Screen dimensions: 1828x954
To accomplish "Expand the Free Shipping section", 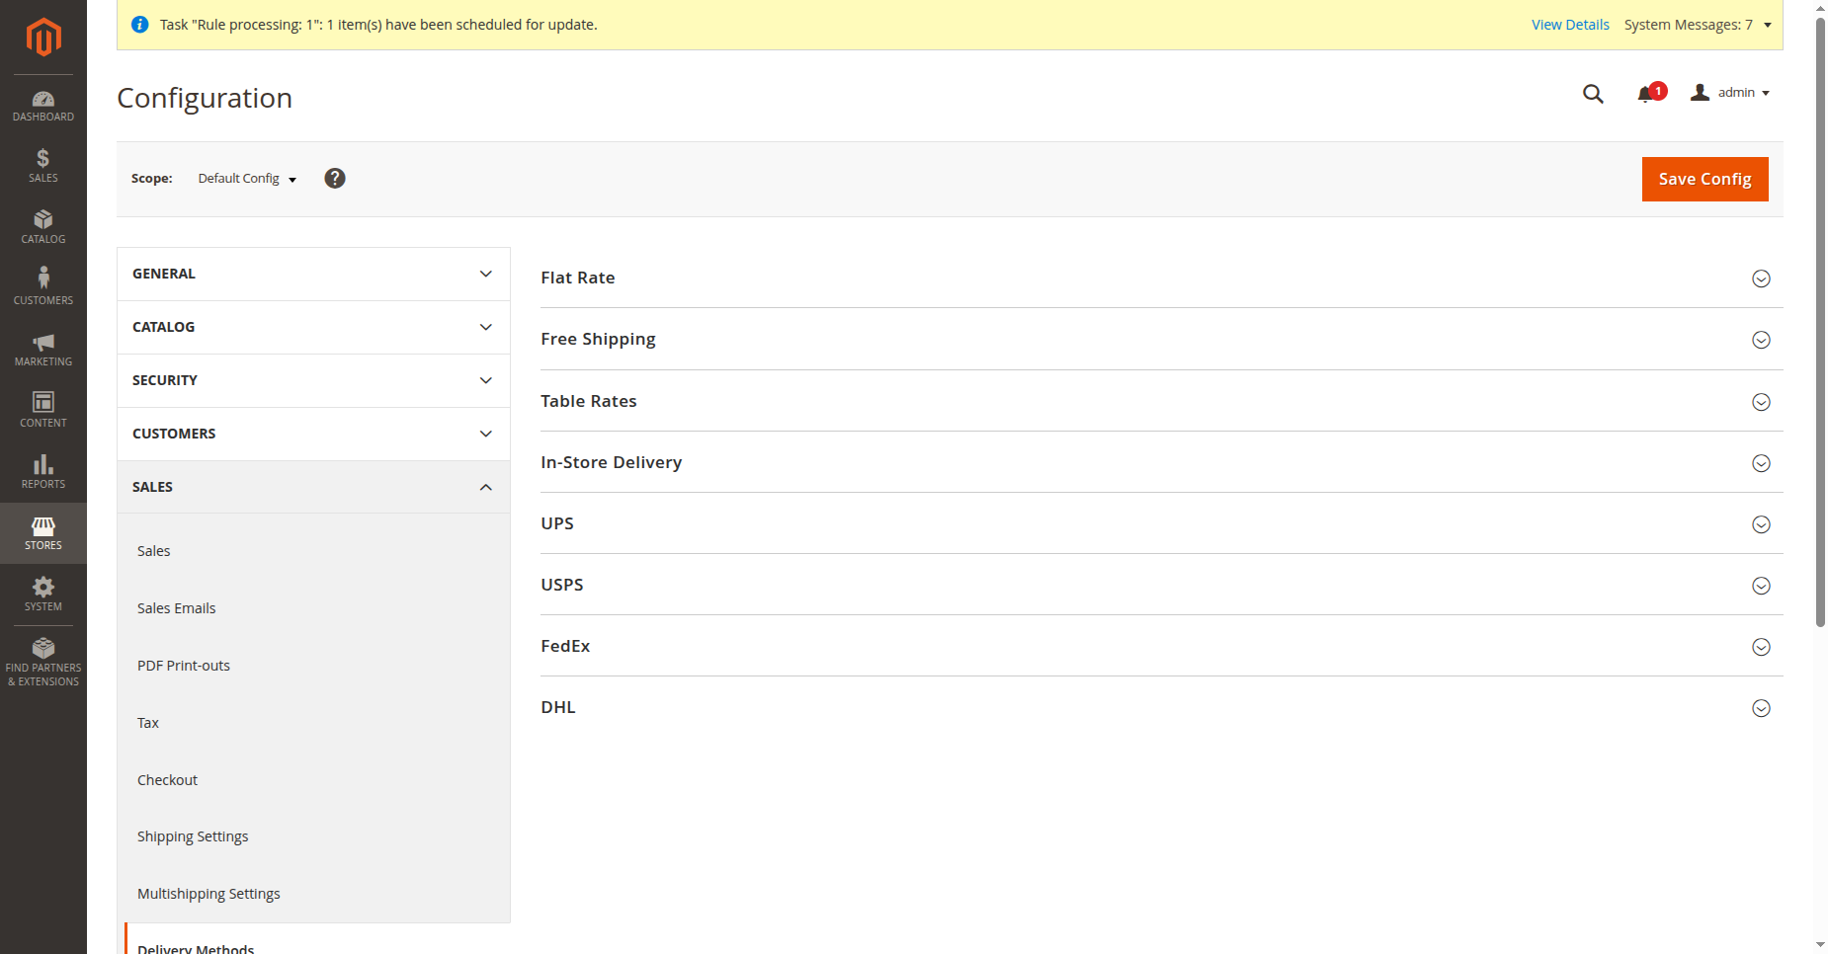I will click(1161, 339).
